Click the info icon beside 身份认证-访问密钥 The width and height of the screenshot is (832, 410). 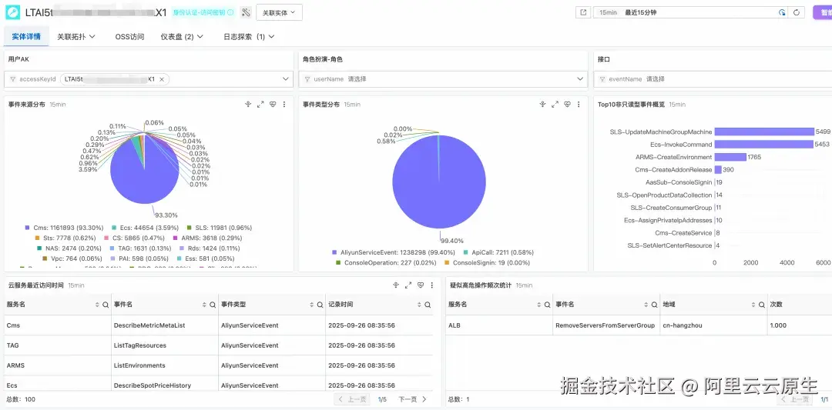[230, 12]
